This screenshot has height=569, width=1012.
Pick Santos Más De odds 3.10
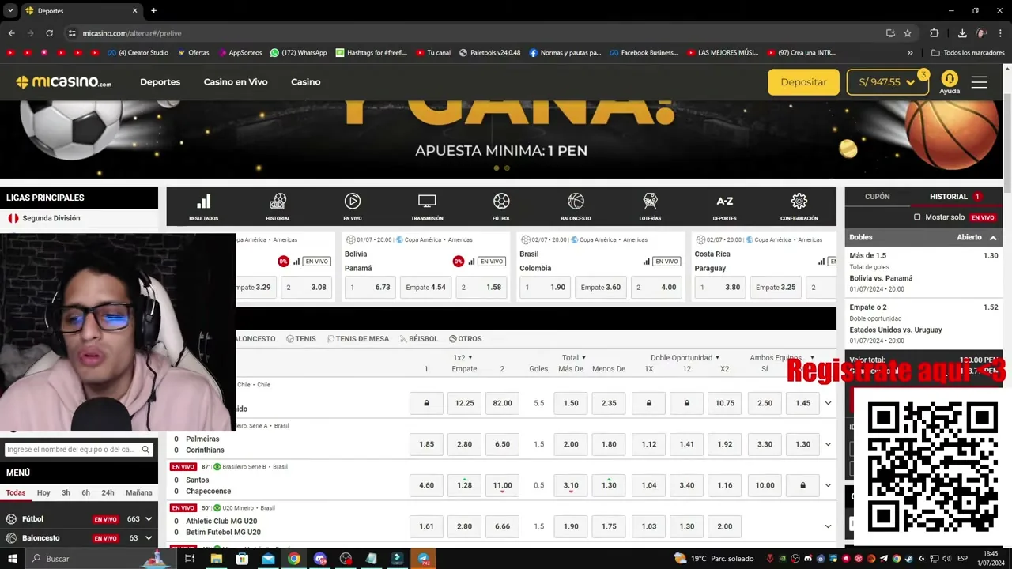pos(571,485)
